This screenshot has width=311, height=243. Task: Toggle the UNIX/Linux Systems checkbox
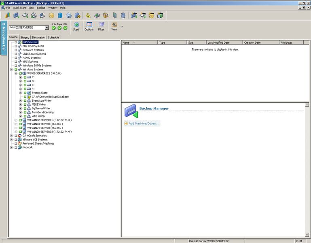16,54
